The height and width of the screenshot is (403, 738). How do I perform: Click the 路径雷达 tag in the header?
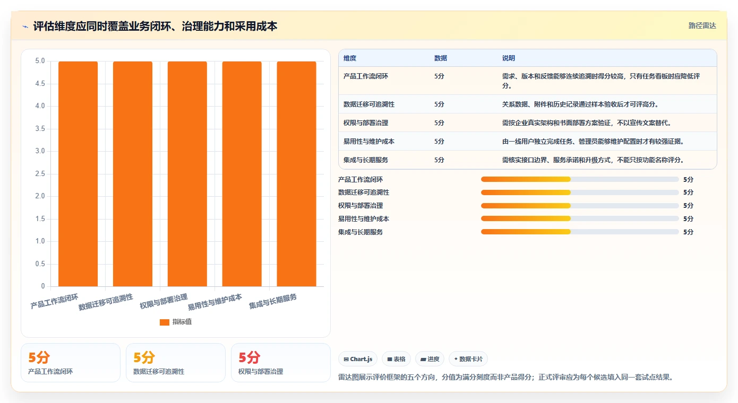point(702,25)
